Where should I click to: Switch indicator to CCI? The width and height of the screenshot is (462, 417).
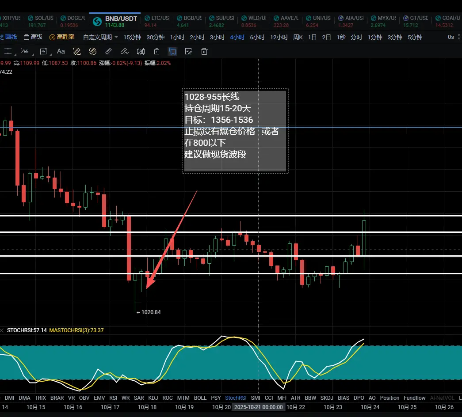click(x=269, y=398)
